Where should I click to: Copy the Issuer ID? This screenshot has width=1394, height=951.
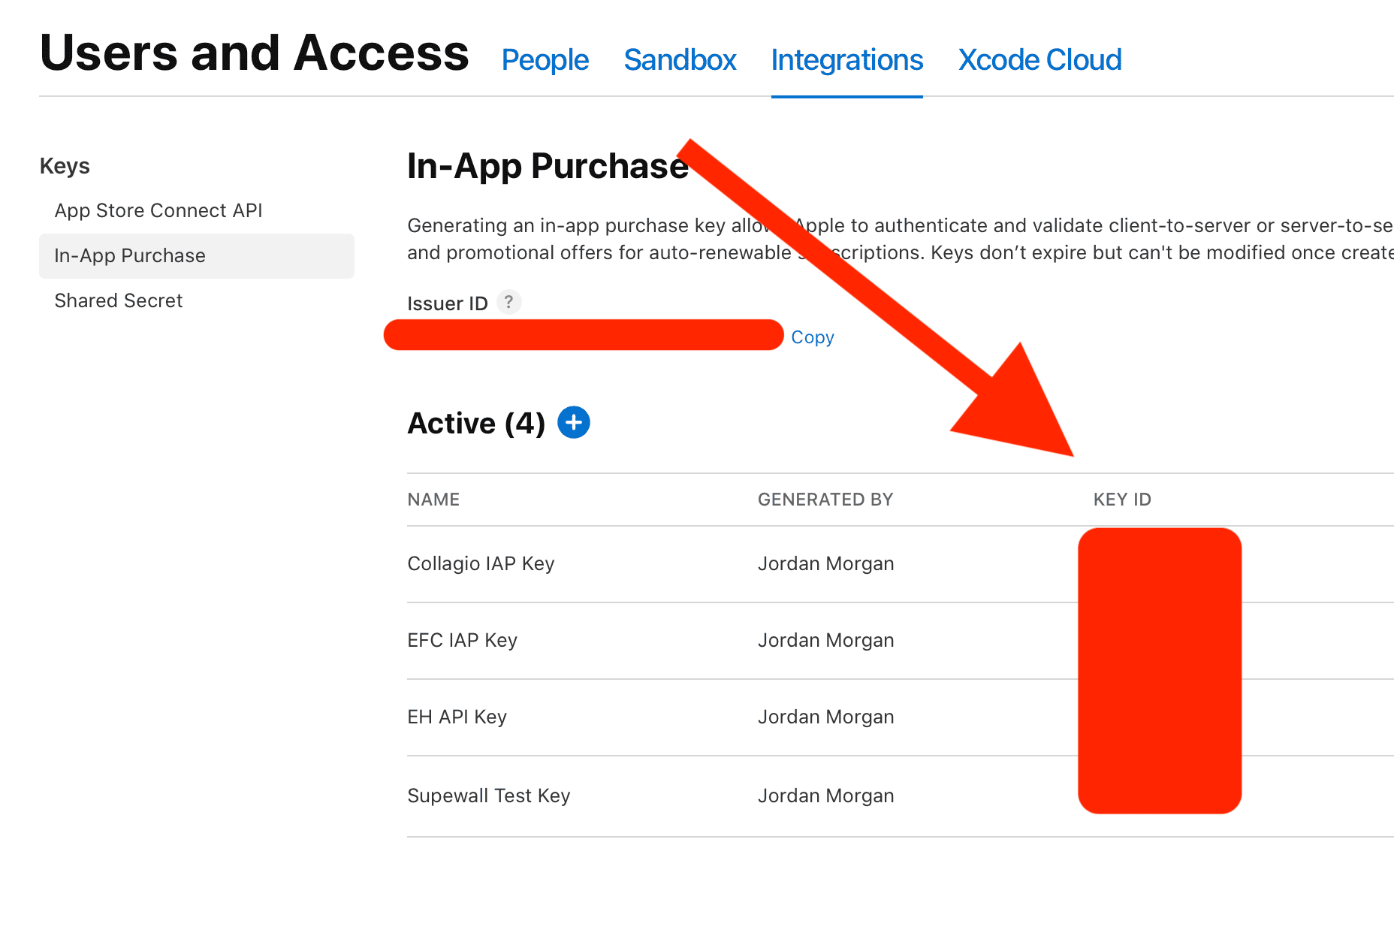[813, 337]
